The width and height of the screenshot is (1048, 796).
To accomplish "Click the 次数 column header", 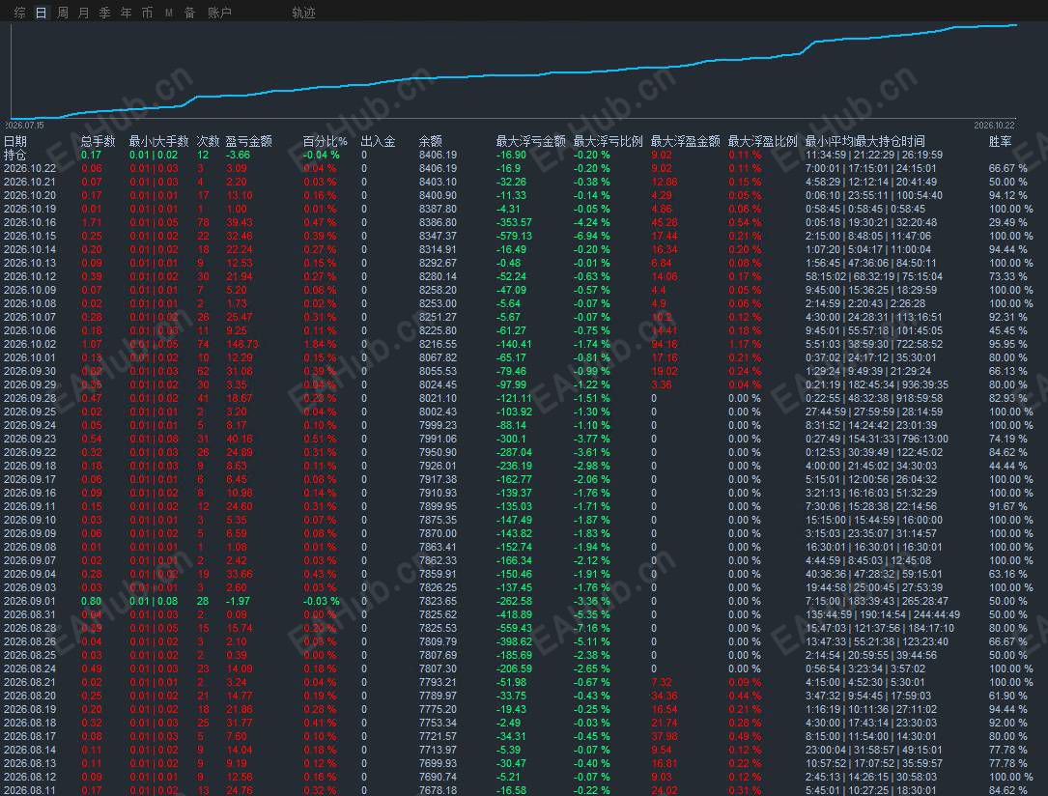I will [x=208, y=141].
